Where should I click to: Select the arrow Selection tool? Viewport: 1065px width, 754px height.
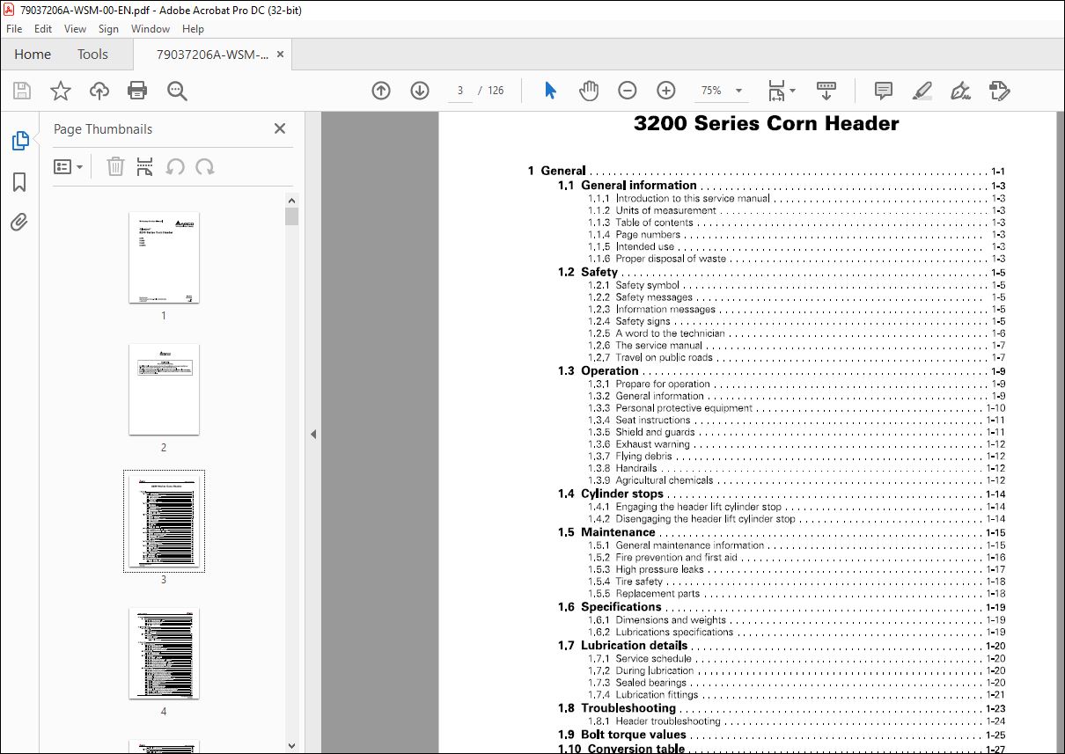(x=550, y=91)
